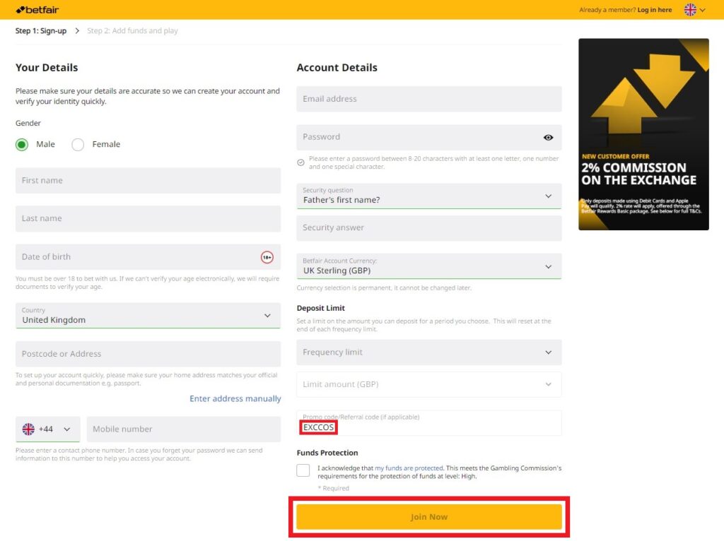
Task: Open the Security question dropdown
Action: coord(550,196)
